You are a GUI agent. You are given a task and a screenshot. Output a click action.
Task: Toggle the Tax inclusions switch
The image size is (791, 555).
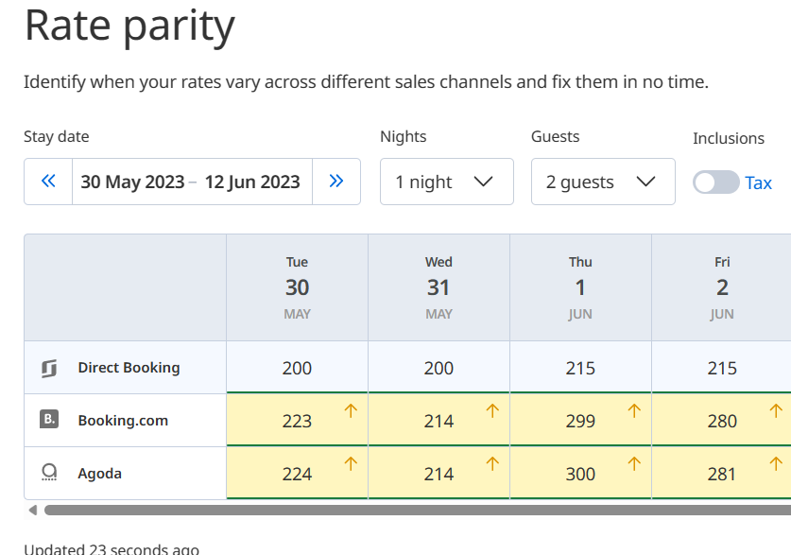click(x=715, y=182)
